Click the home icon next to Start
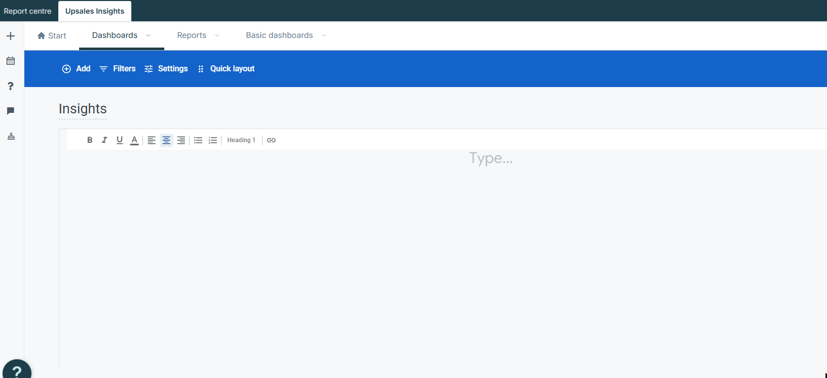This screenshot has width=827, height=378. [42, 35]
